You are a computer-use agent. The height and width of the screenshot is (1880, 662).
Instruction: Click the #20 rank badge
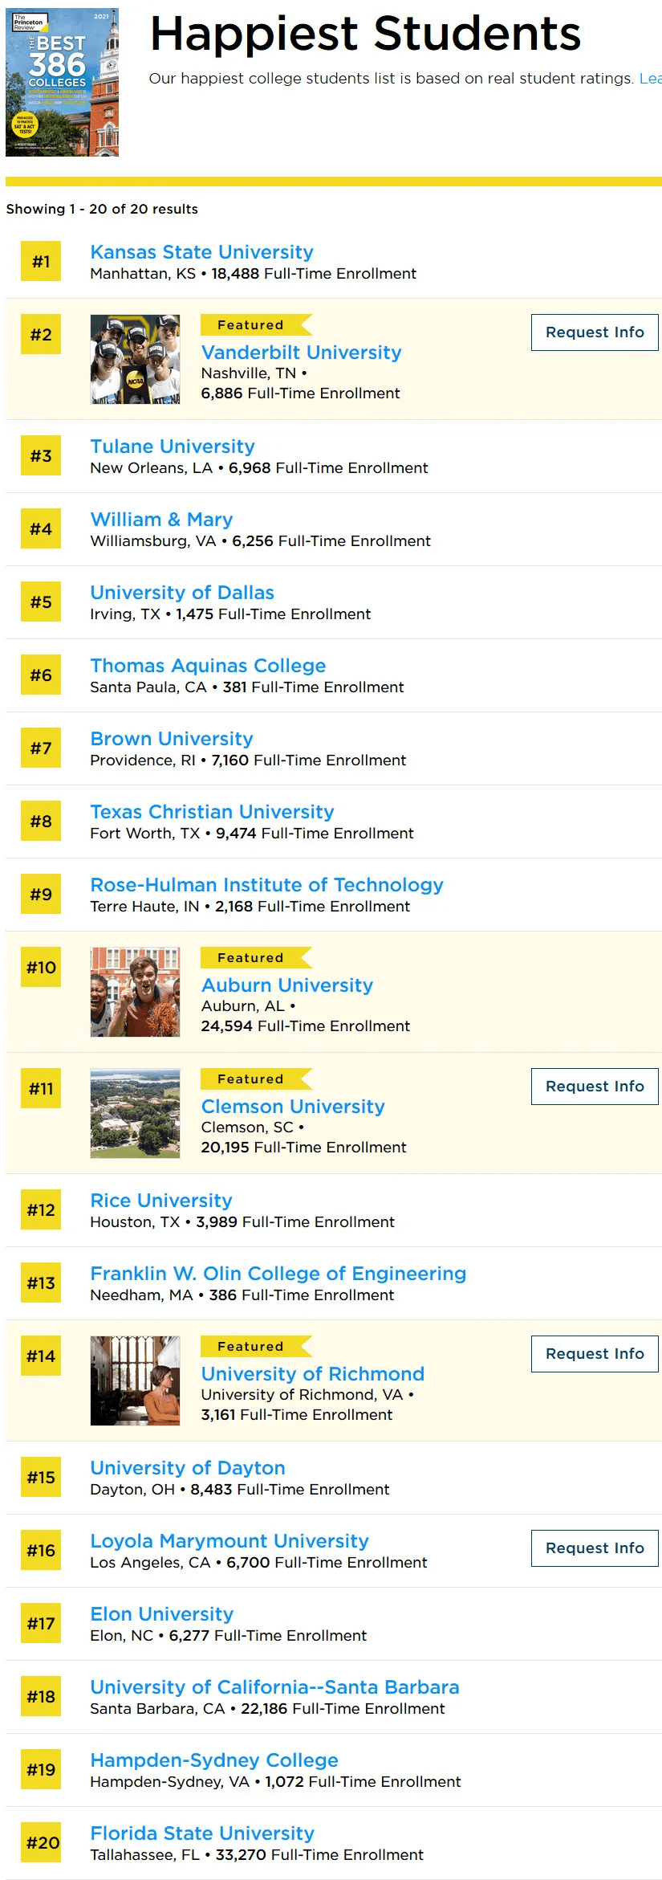[x=41, y=1842]
